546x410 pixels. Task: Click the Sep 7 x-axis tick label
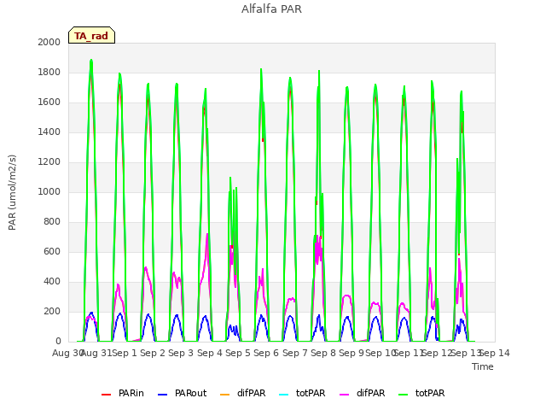coord(295,353)
